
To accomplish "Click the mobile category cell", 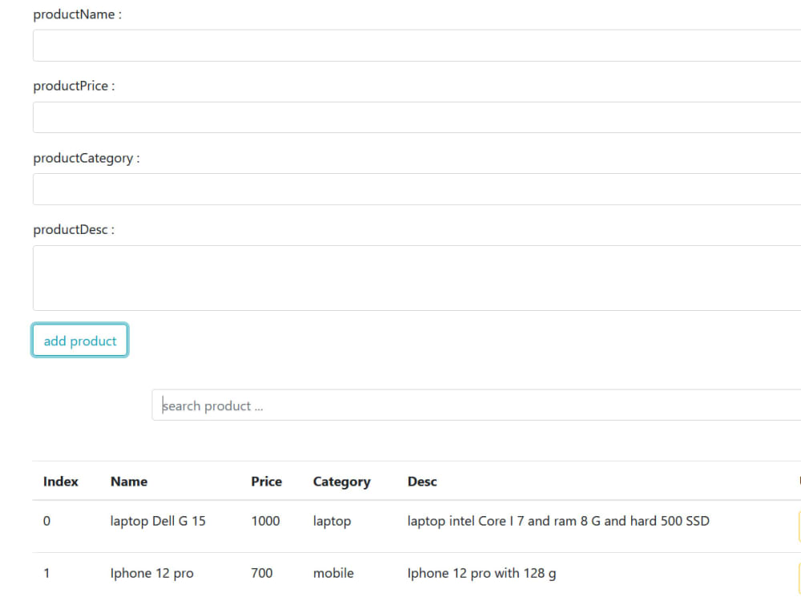I will click(332, 573).
